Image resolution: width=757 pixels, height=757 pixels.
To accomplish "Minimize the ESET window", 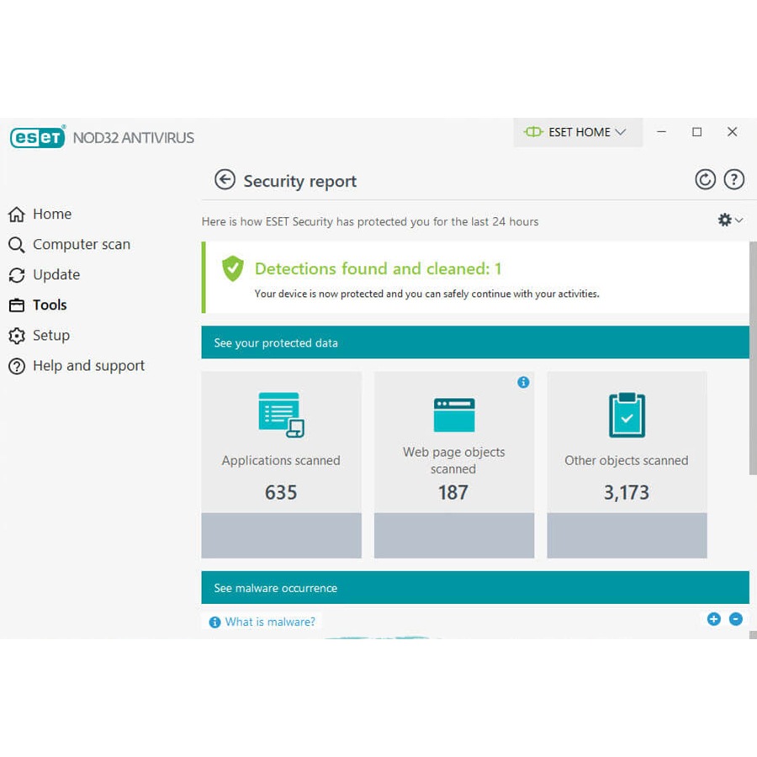I will coord(661,132).
